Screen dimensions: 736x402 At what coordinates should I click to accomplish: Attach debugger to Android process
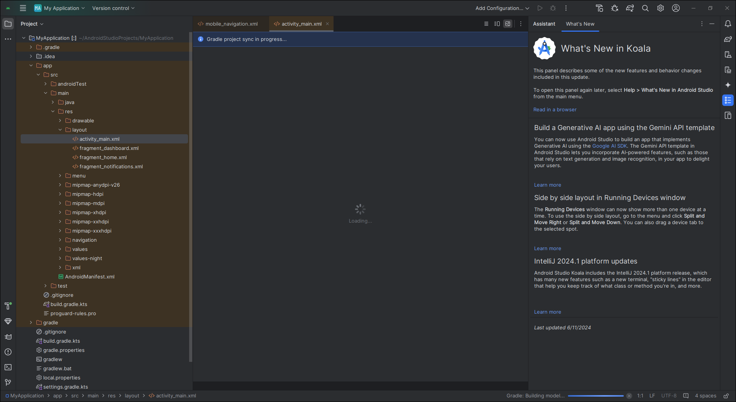(615, 8)
